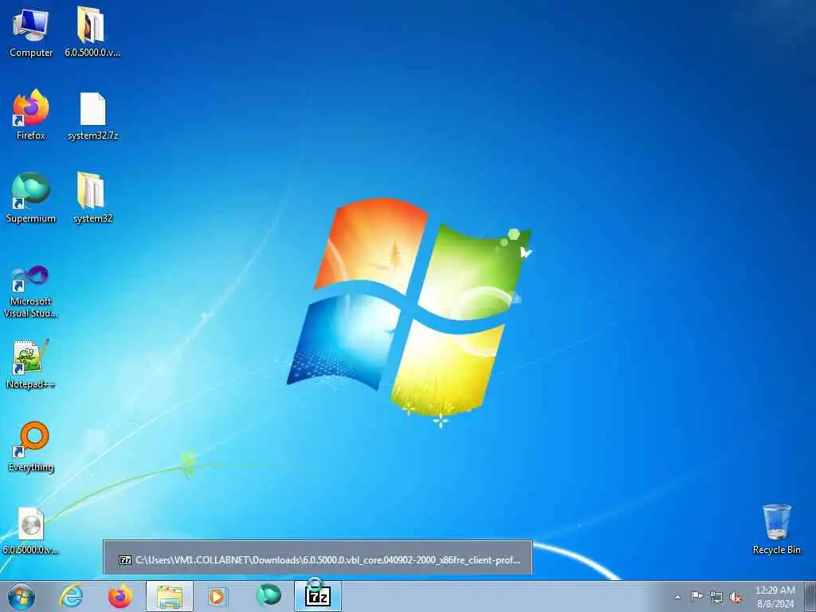This screenshot has height=612, width=816.
Task: Select the 6.0.5000.0.v... disc image file
Action: [31, 530]
